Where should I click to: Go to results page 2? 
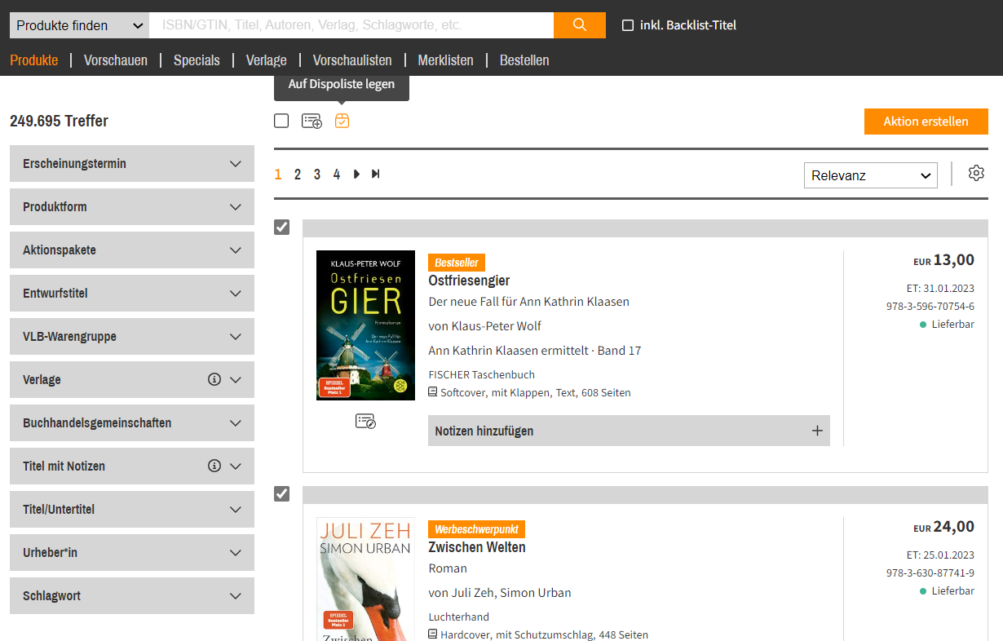tap(298, 174)
